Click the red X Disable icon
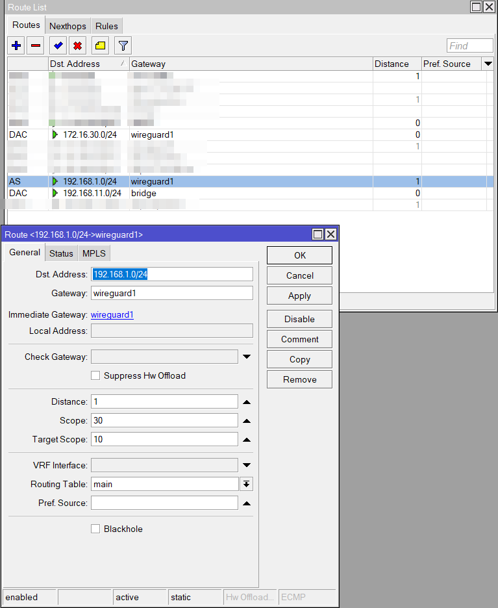 [x=78, y=45]
